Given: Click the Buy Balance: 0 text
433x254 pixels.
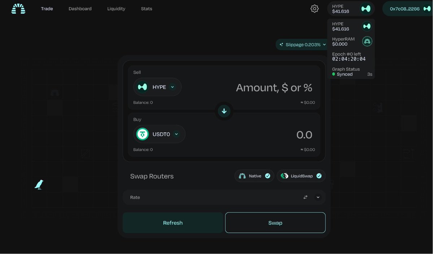Looking at the screenshot, I should (x=143, y=150).
